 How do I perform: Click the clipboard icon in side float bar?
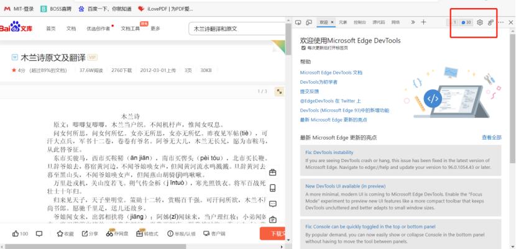[x=272, y=219]
